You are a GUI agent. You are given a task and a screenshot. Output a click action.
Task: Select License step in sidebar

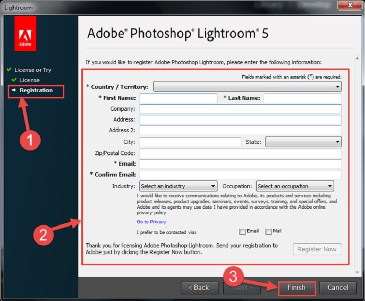coord(29,80)
